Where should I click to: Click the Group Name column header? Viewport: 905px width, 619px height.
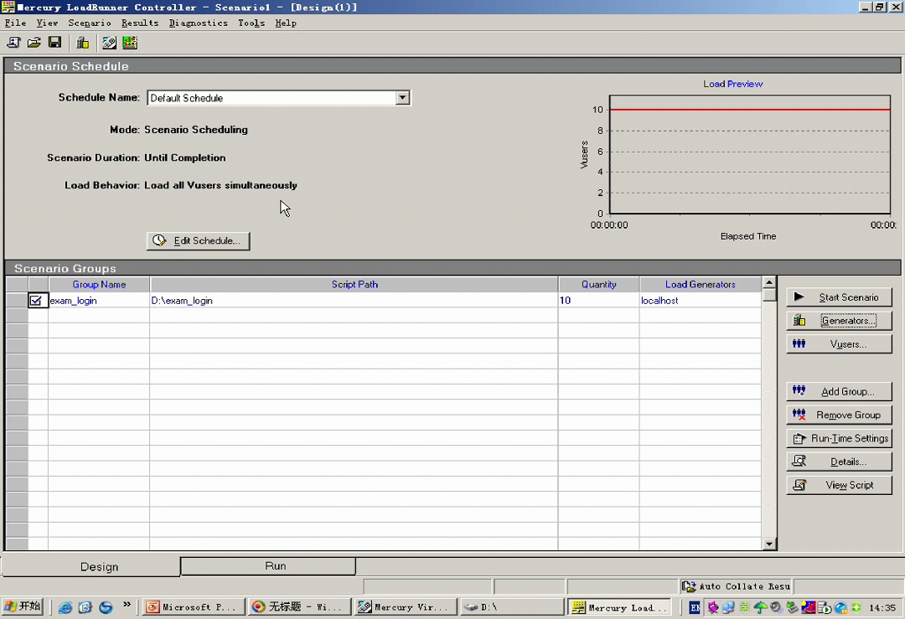(x=99, y=285)
